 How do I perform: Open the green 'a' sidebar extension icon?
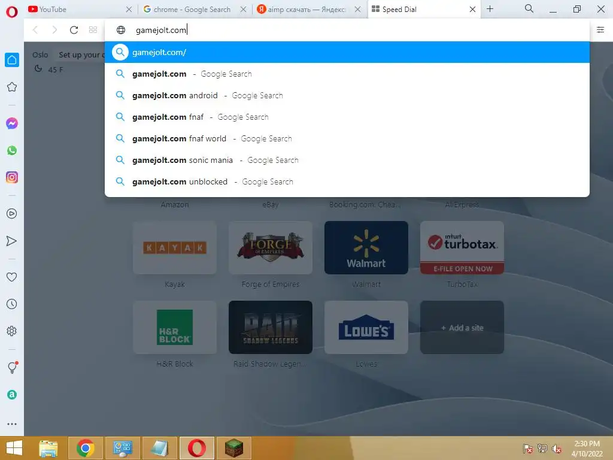pos(12,395)
